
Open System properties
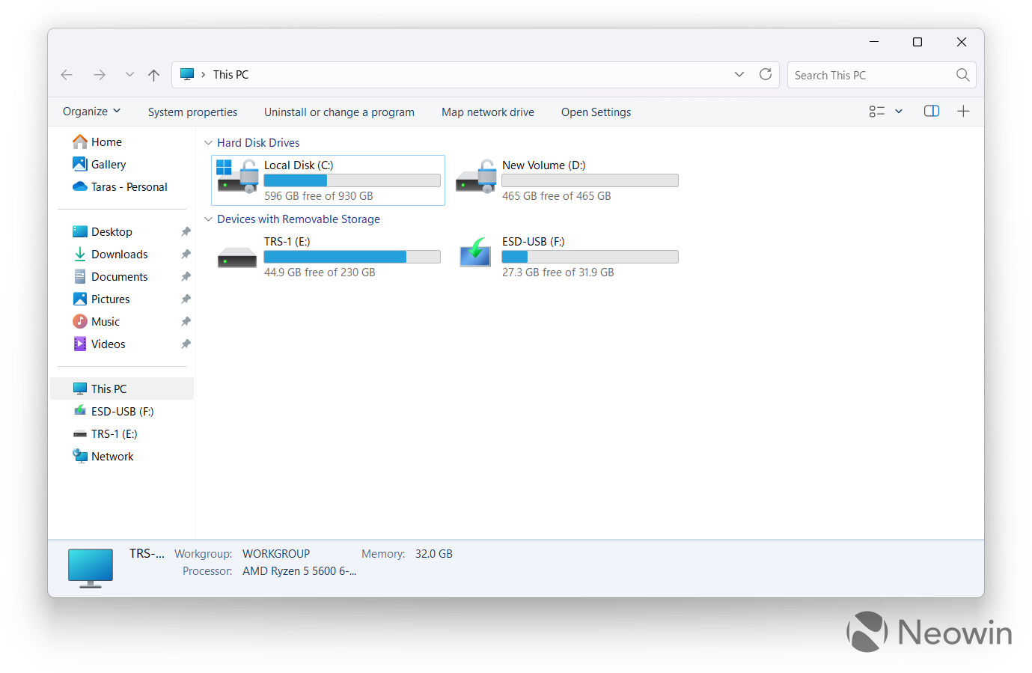192,112
